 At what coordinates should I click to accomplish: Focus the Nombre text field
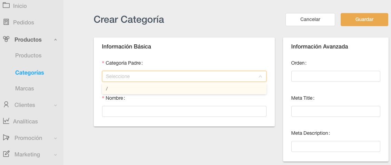coord(184,111)
